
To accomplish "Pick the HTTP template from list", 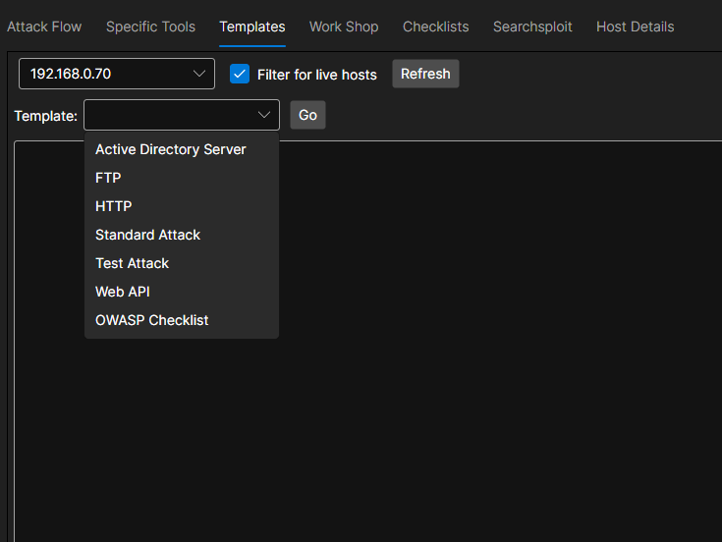I will click(x=113, y=206).
